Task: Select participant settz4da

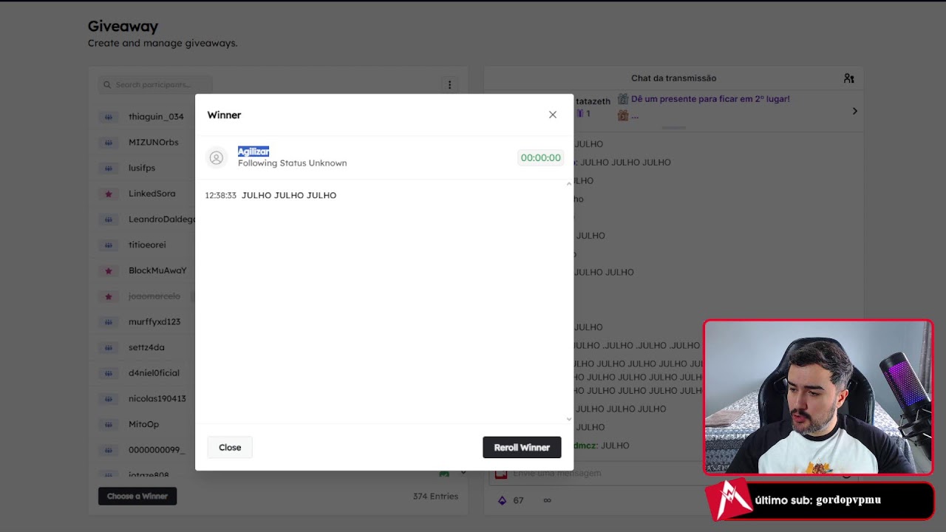Action: 146,347
